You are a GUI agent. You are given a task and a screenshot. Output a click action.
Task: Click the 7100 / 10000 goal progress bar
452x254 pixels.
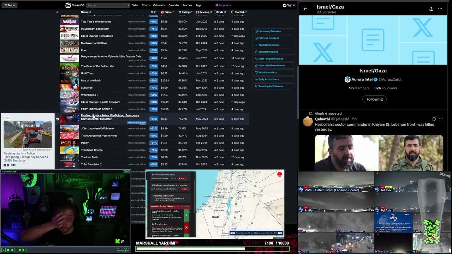(213, 249)
